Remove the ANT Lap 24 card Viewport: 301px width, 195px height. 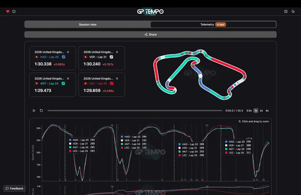point(68,79)
